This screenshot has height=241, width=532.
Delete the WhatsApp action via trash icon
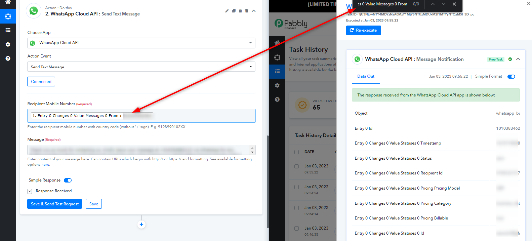tap(247, 11)
